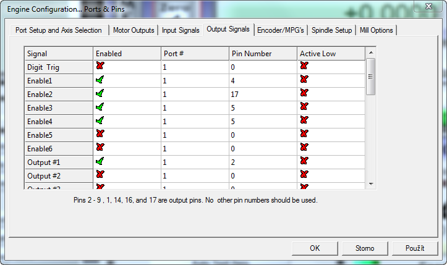Disable the Enable1 green checkmark
Image resolution: width=447 pixels, height=265 pixels.
tap(100, 80)
